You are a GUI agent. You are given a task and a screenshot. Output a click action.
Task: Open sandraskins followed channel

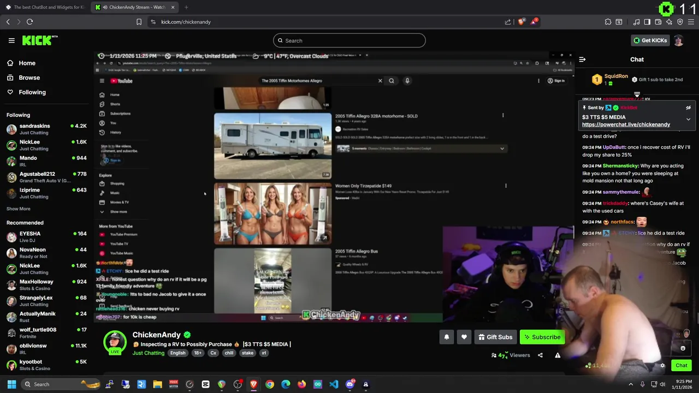pos(46,129)
